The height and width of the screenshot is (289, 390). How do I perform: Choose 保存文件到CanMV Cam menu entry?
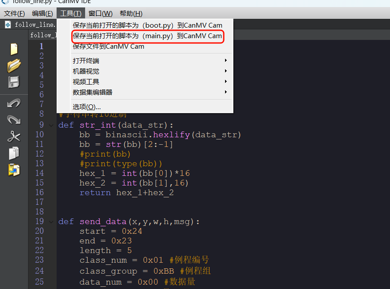pyautogui.click(x=108, y=46)
